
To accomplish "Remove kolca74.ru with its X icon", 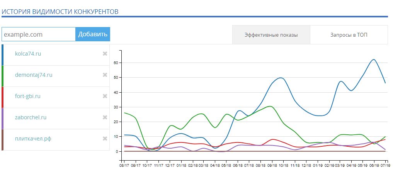I will click(105, 54).
